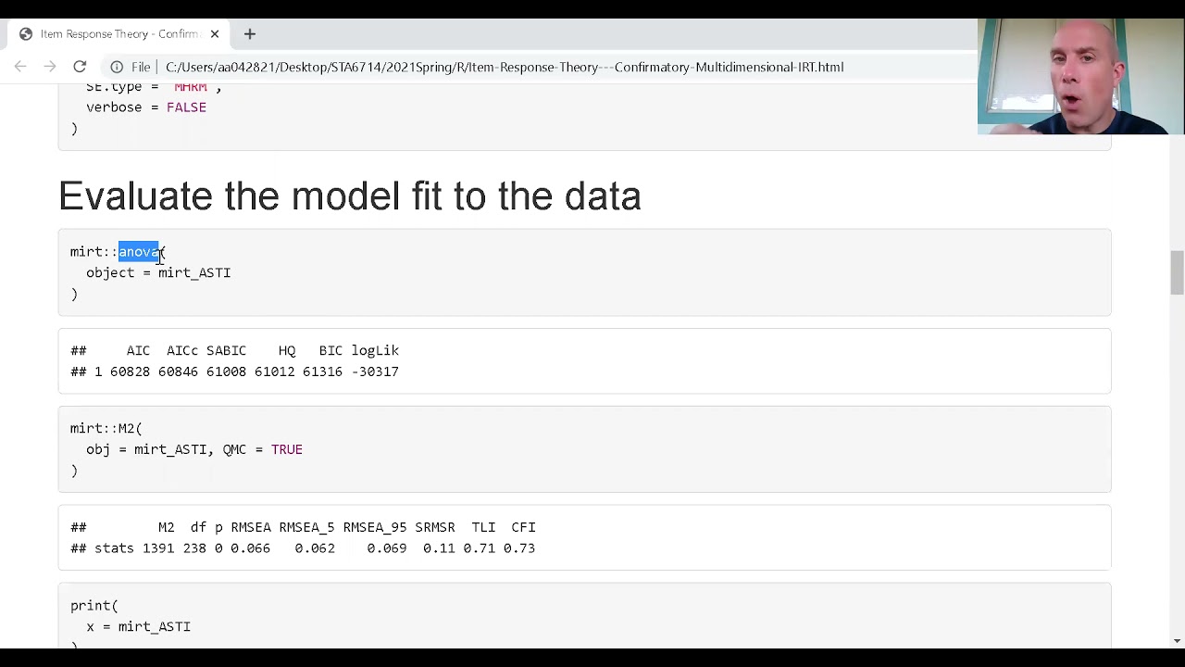Go forward using the forward arrow

(x=50, y=67)
